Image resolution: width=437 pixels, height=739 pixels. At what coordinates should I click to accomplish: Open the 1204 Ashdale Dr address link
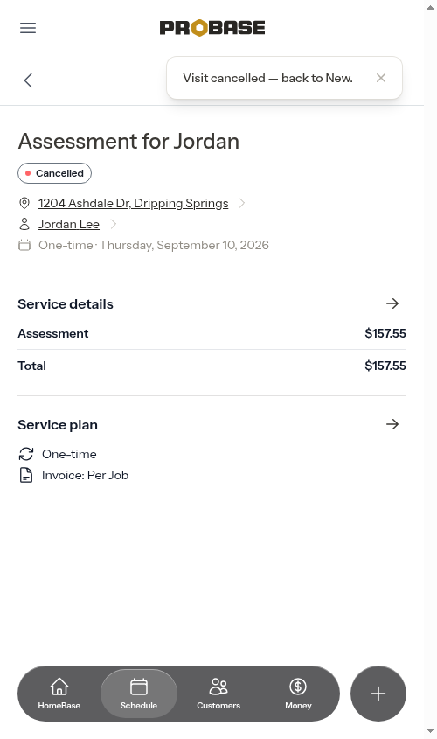coord(133,203)
